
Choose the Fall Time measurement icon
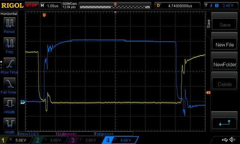[9, 84]
